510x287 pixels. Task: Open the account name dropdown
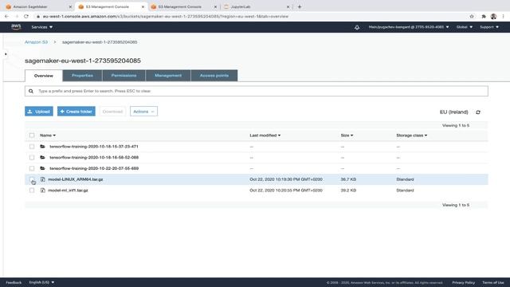coord(409,27)
